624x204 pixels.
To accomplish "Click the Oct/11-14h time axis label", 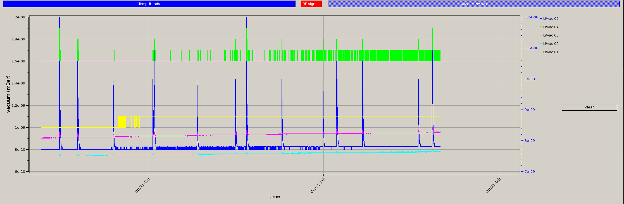I will point(493,185).
